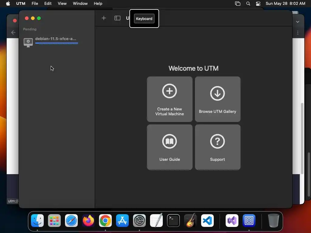Open System Settings from the Dock

139,221
